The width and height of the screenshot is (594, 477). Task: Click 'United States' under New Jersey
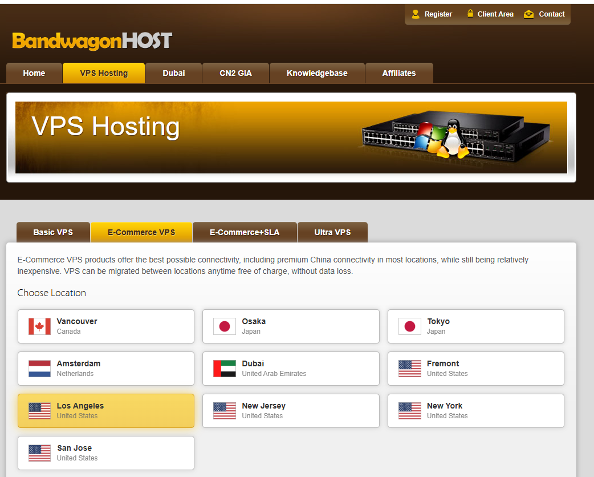(263, 416)
